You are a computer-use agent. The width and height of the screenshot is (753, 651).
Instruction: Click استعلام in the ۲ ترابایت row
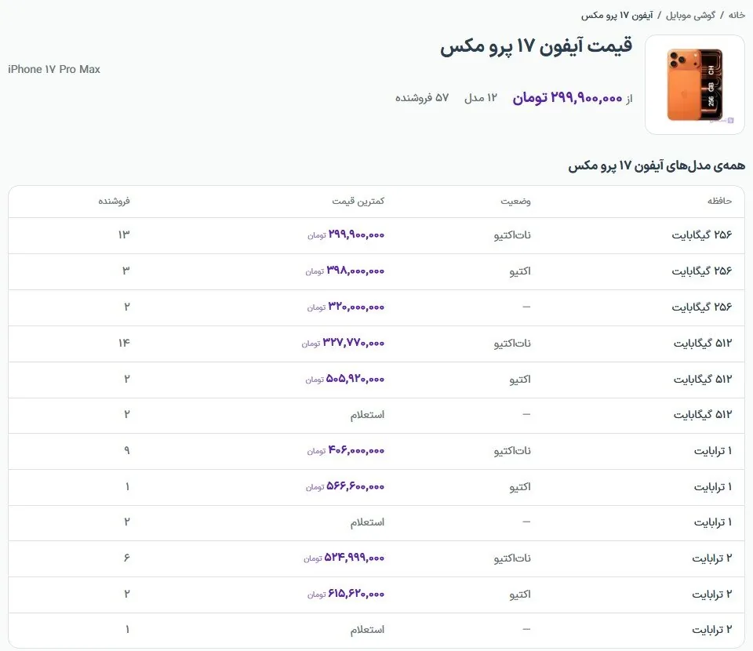[x=367, y=629]
